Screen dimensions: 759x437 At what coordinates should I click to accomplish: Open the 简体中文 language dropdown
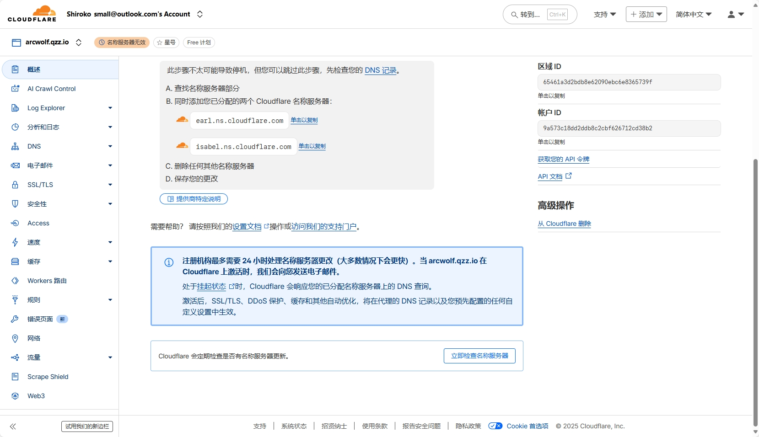pos(694,15)
